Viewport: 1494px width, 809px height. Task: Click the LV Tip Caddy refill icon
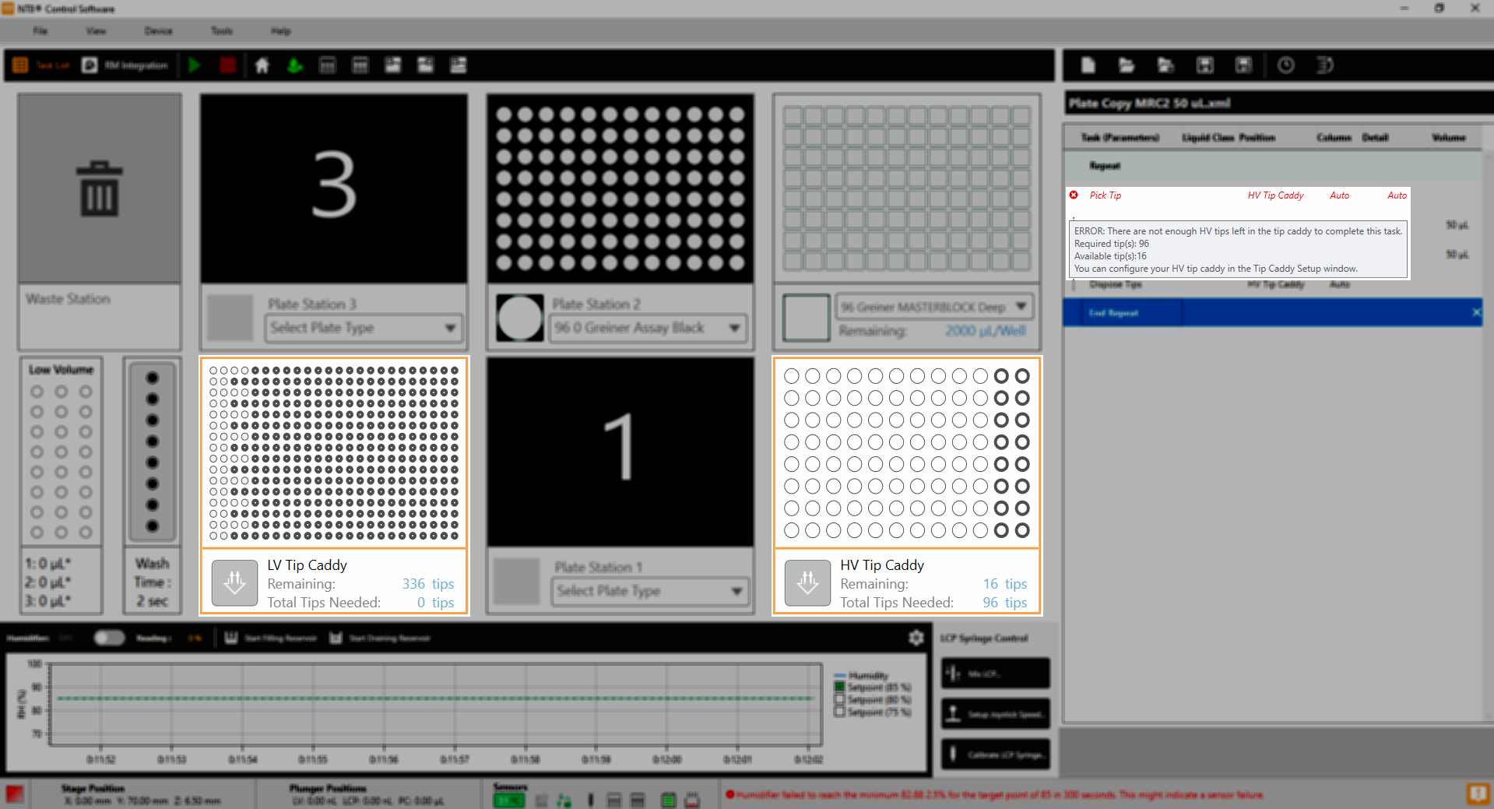point(234,582)
